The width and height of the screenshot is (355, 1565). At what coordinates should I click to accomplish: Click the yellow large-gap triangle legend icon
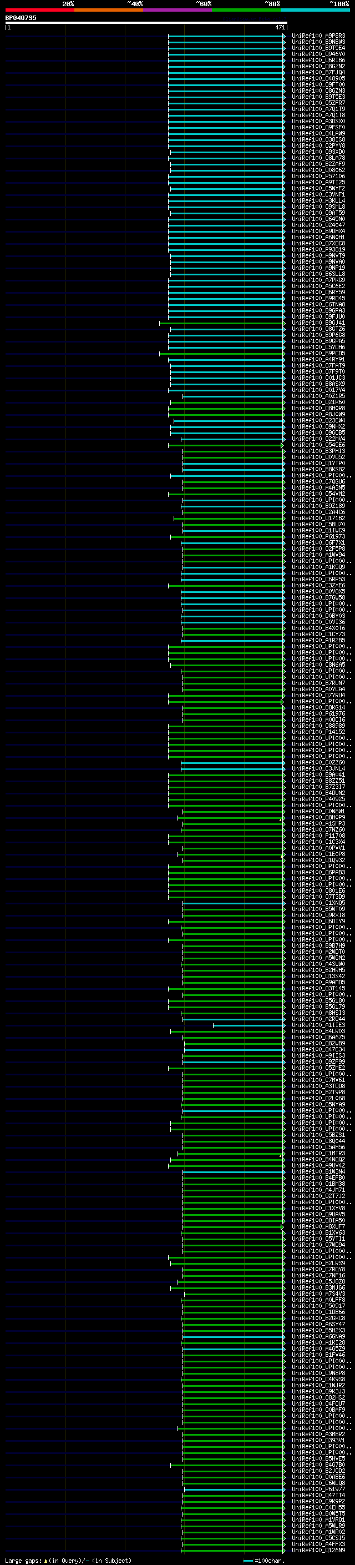point(45,1560)
